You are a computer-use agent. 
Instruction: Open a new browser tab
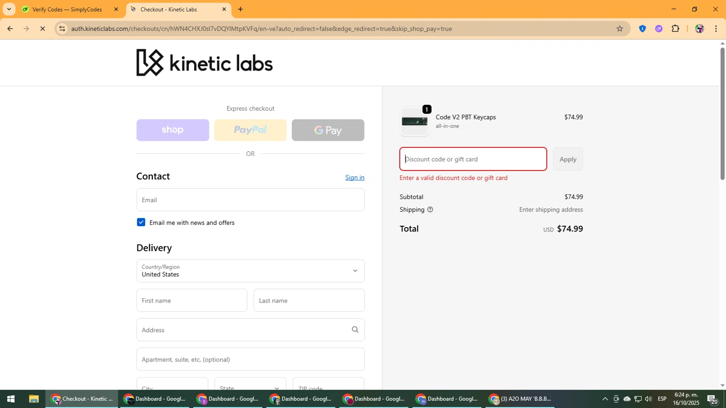(x=241, y=9)
